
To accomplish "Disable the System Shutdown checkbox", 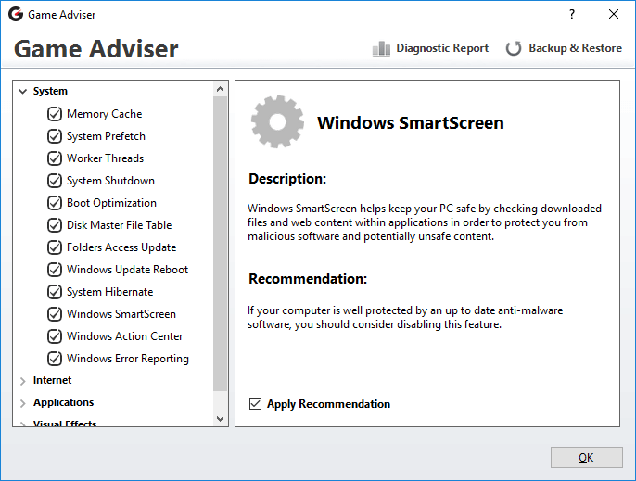I will [55, 181].
